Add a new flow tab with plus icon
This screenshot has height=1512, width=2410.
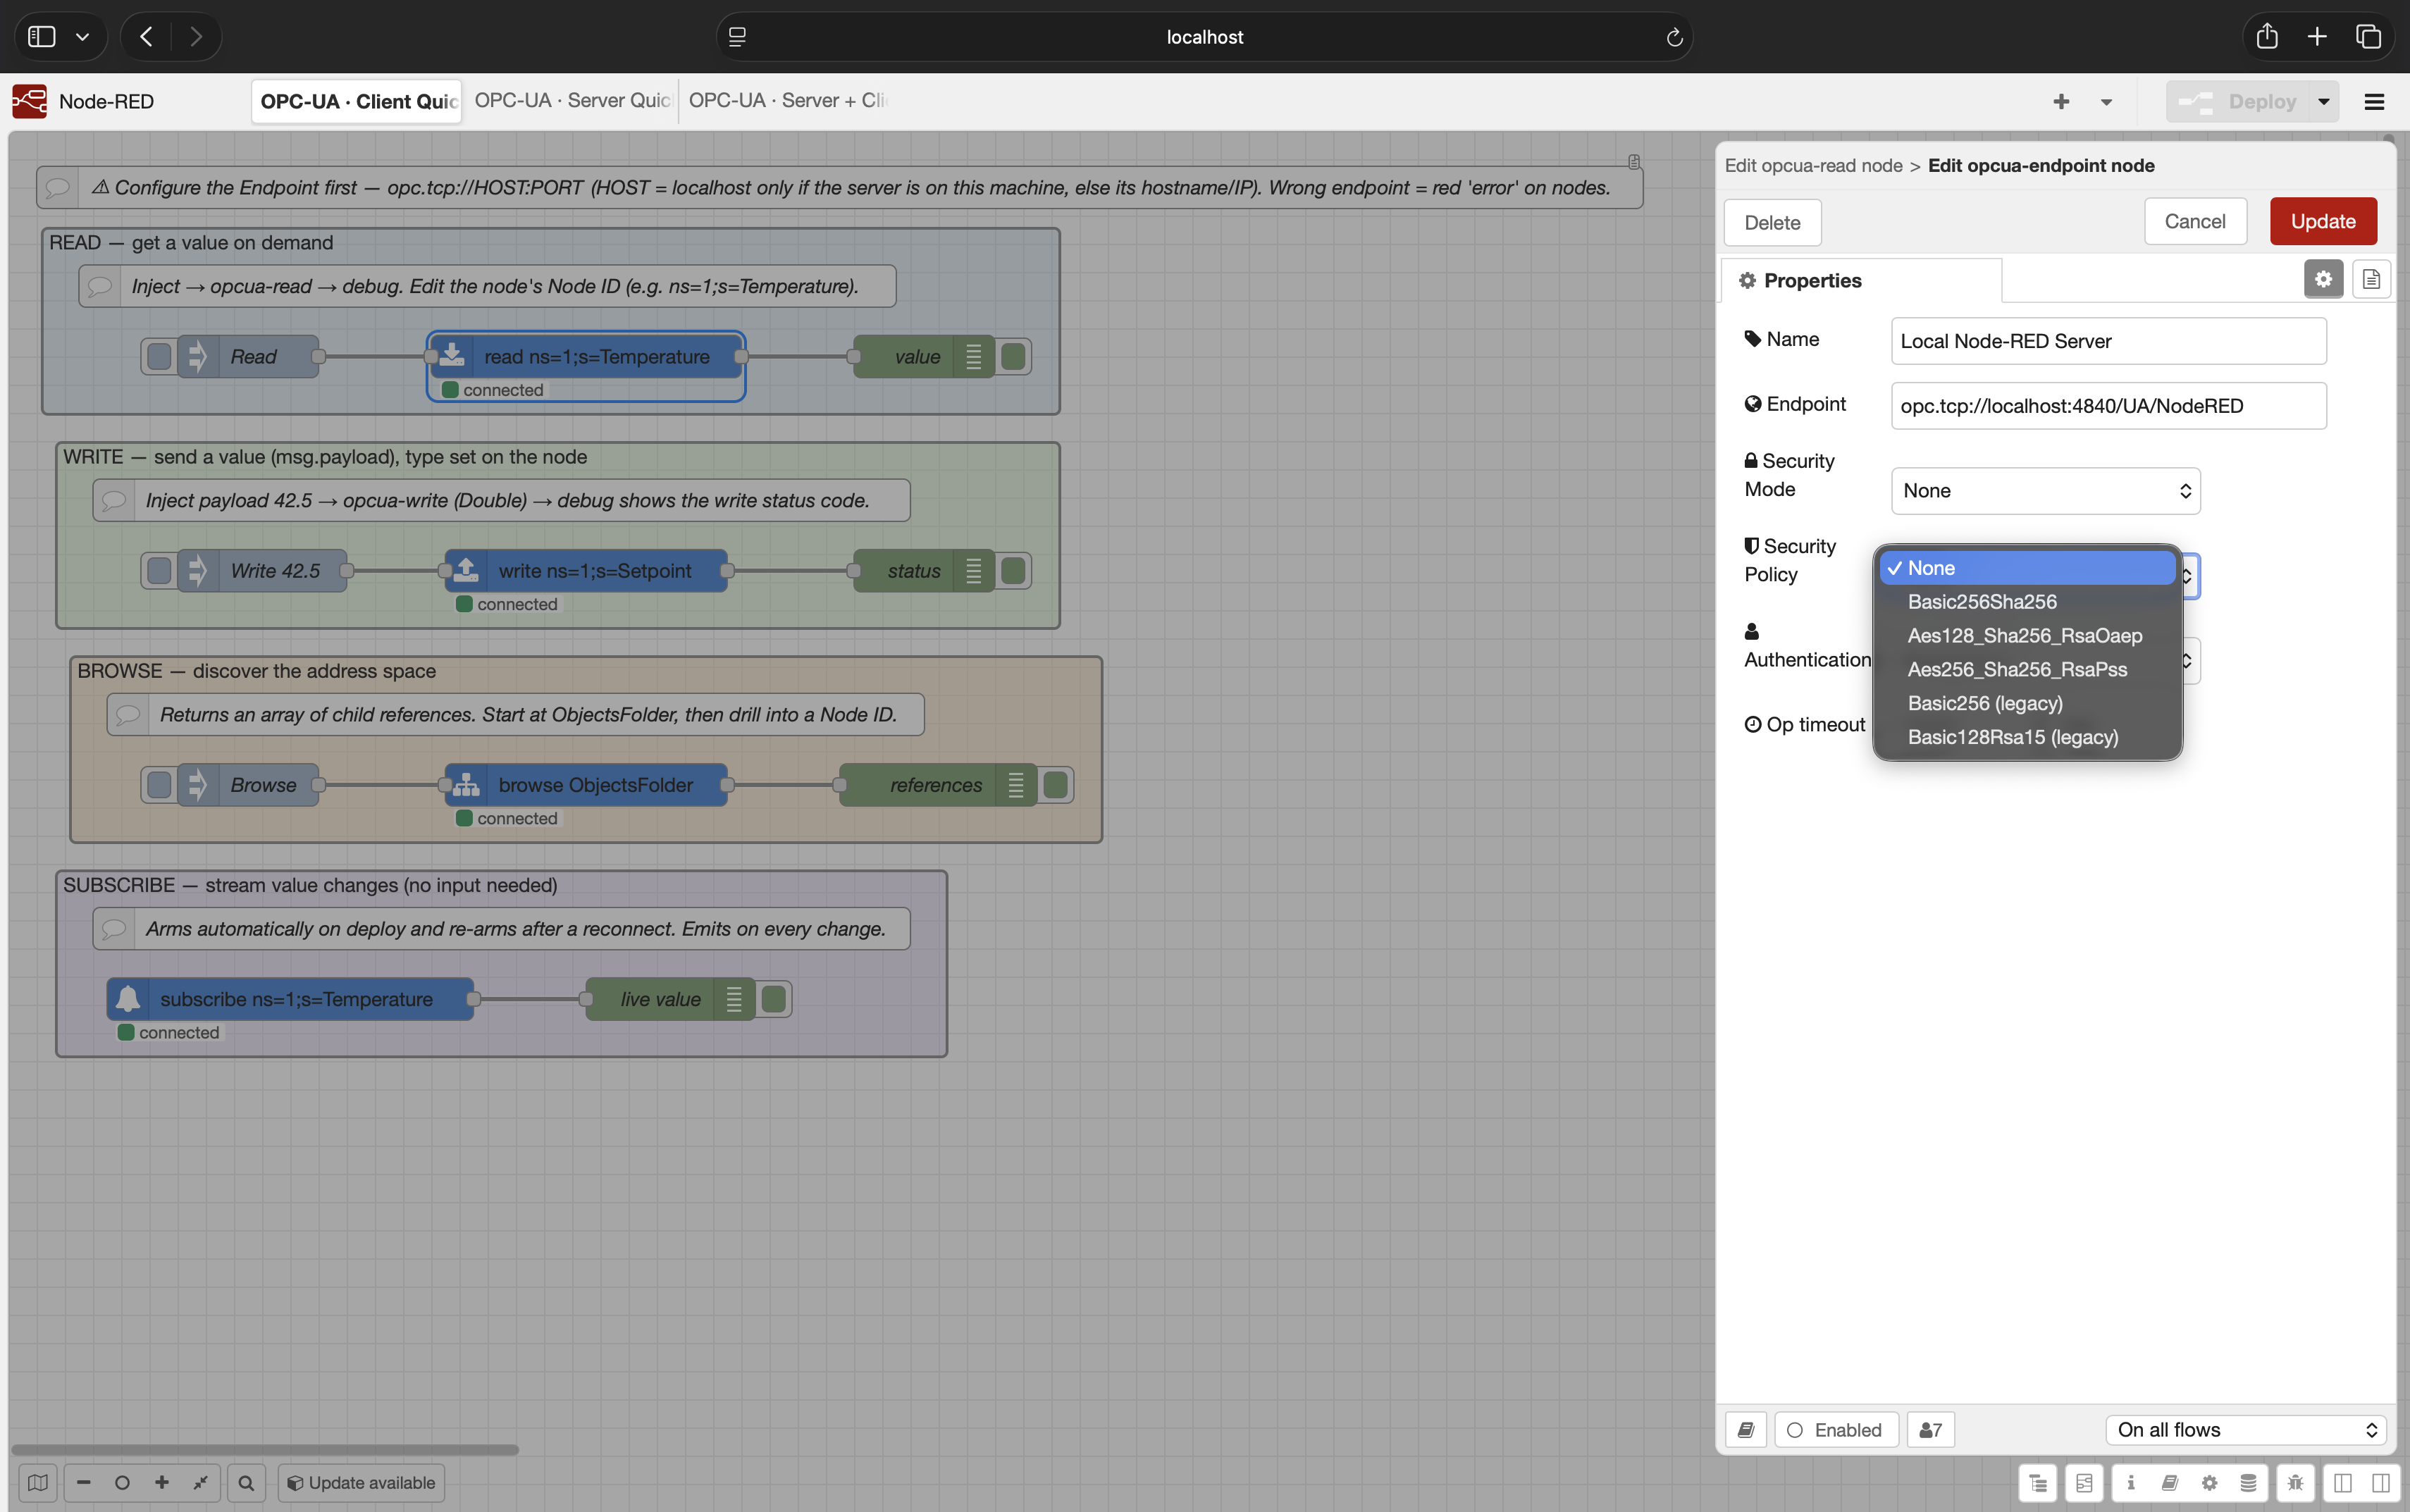(x=2061, y=102)
